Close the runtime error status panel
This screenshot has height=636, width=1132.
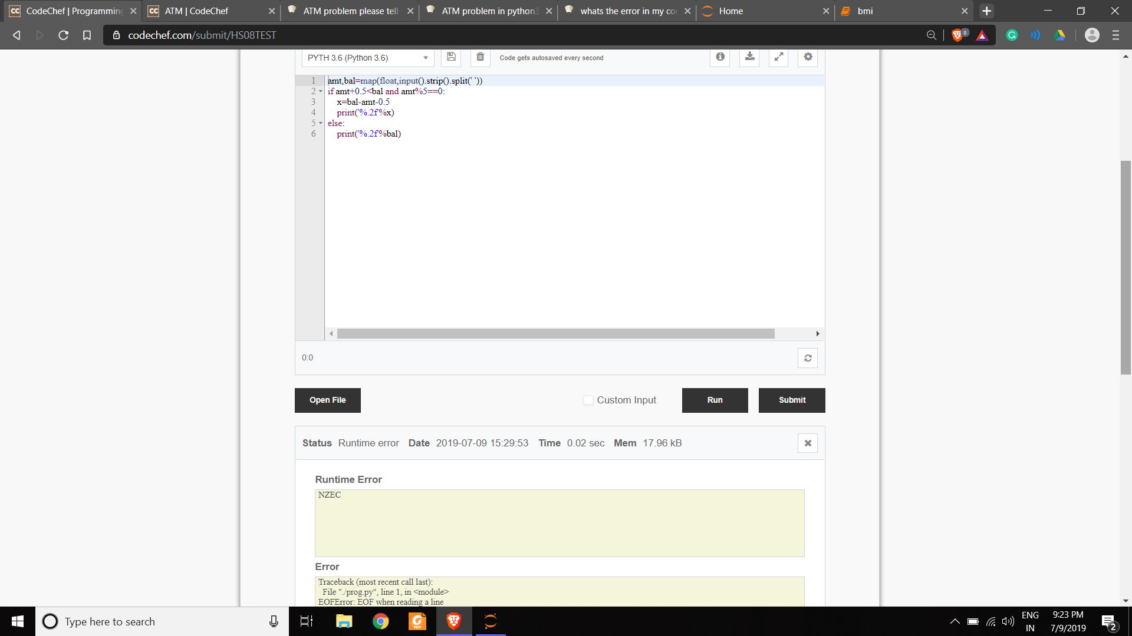(808, 443)
